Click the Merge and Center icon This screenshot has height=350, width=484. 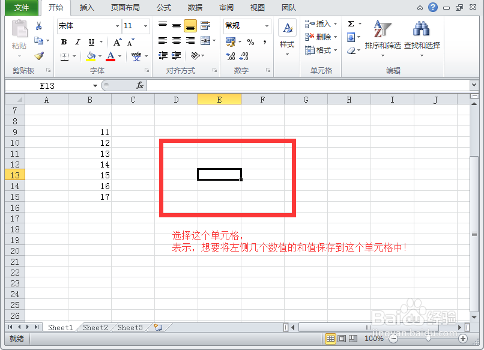204,40
